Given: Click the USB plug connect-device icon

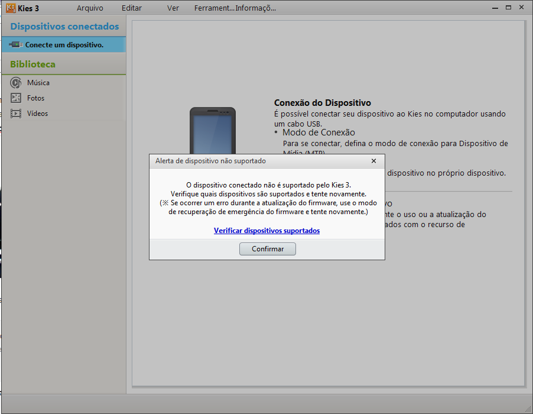Looking at the screenshot, I should 16,44.
